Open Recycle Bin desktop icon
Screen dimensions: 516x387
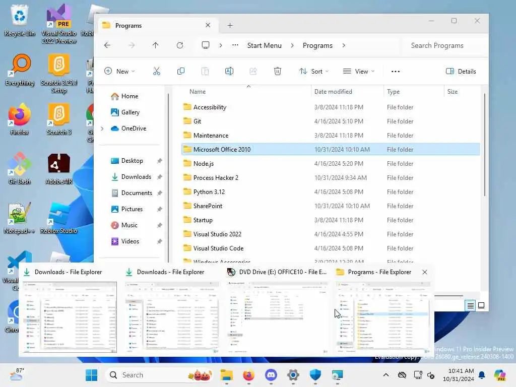(x=20, y=20)
